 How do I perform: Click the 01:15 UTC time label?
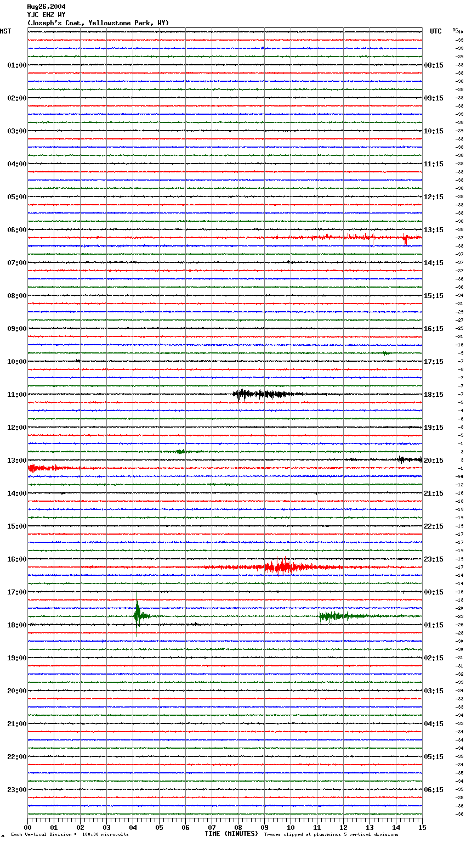coord(434,625)
